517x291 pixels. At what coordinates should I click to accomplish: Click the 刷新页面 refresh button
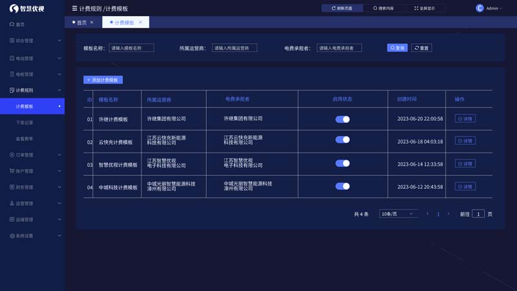click(342, 8)
